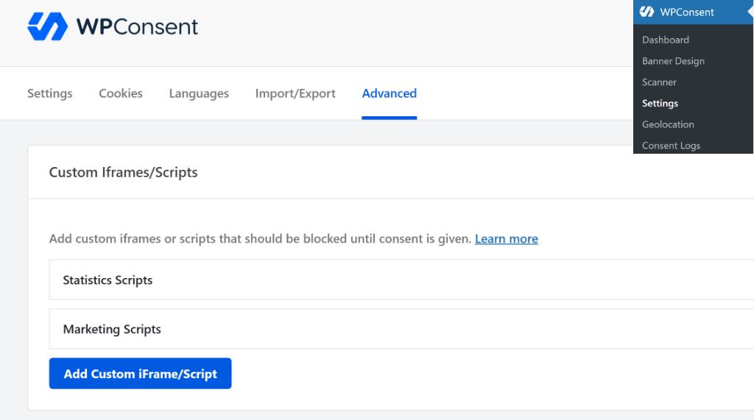Expand the Statistics Scripts section
The width and height of the screenshot is (754, 420).
(x=401, y=280)
